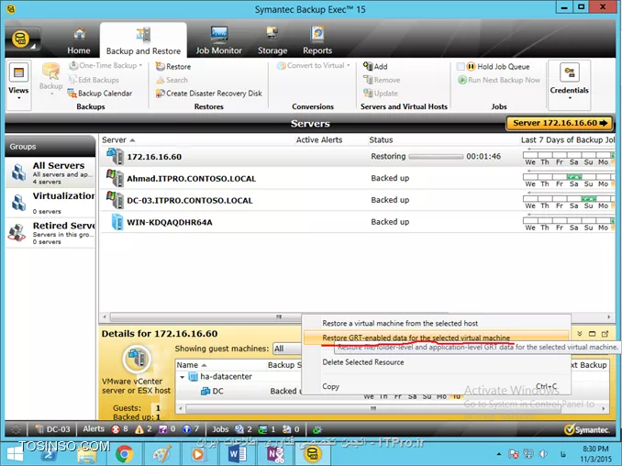Select Virtualization group
Screen dimensions: 622x466
tap(50, 202)
